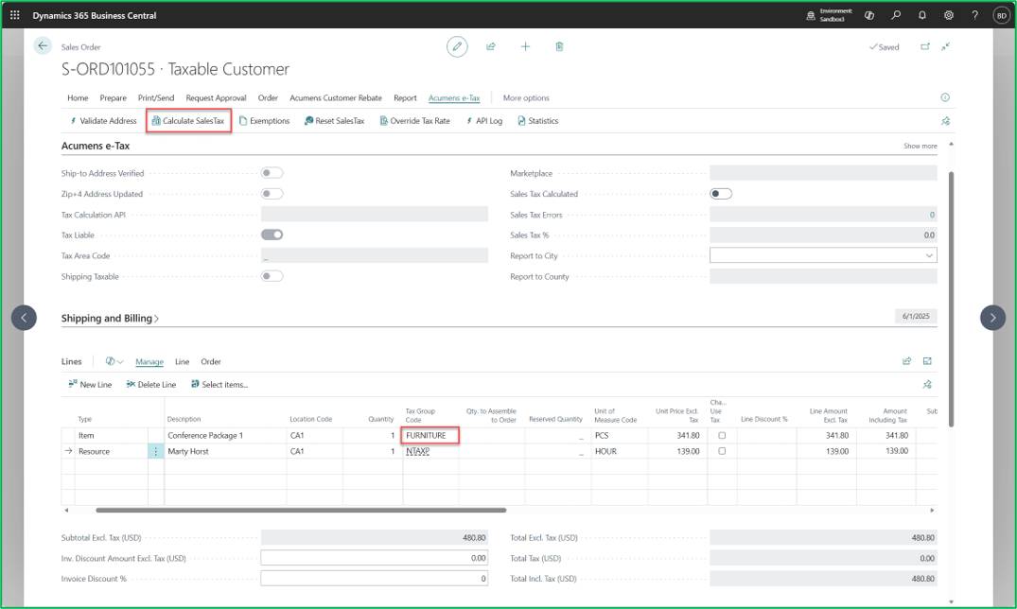1017x609 pixels.
Task: Toggle Ship-to Address Verified switch
Action: [x=272, y=173]
